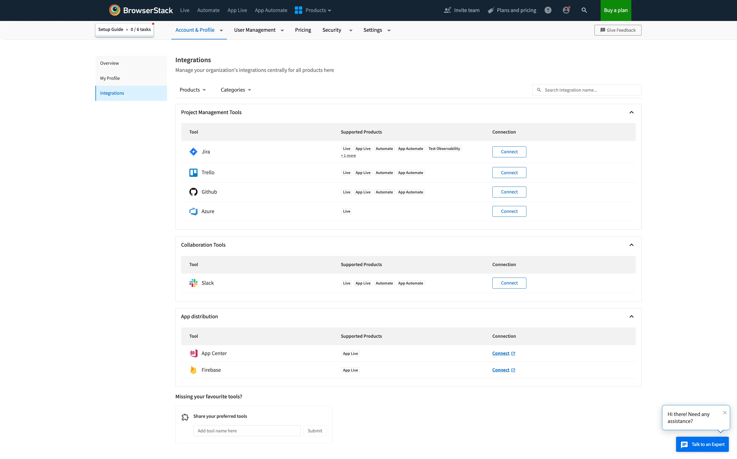This screenshot has height=459, width=737.
Task: Click the App Center integration icon
Action: [x=193, y=353]
